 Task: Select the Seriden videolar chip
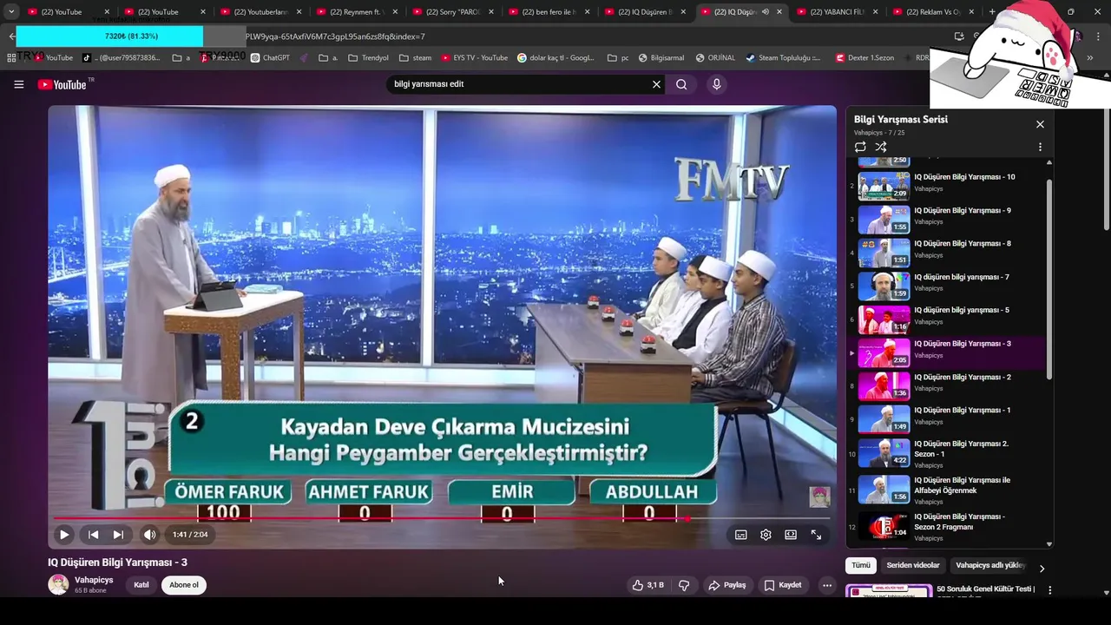(x=913, y=565)
